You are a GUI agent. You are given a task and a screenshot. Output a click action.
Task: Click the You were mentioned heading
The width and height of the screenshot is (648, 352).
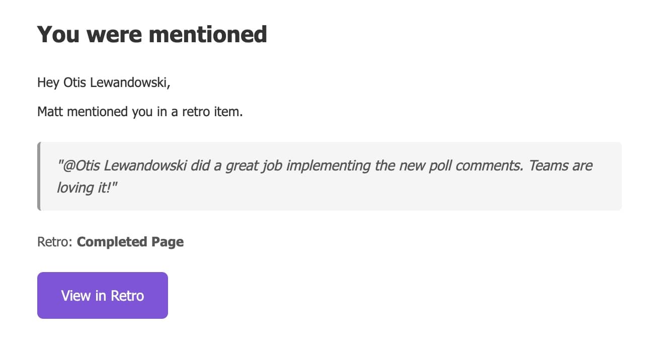151,34
